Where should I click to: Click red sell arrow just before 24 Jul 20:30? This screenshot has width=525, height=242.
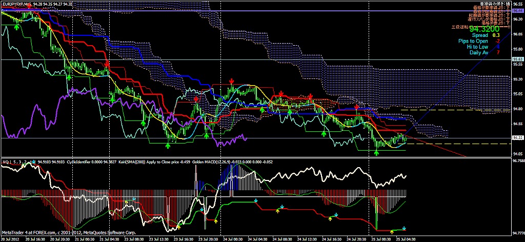(x=357, y=107)
